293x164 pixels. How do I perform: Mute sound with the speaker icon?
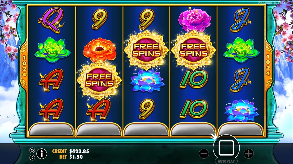tap(32, 158)
